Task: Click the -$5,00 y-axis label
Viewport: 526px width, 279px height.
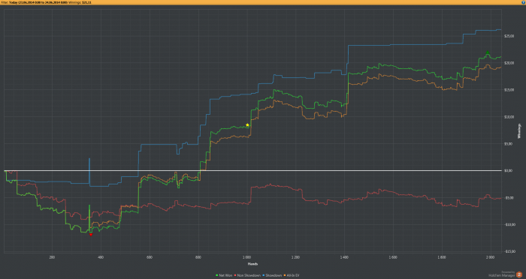Action: [x=509, y=197]
